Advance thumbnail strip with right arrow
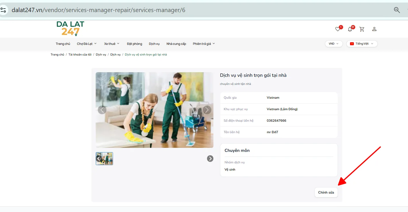This screenshot has width=408, height=212. tap(210, 158)
